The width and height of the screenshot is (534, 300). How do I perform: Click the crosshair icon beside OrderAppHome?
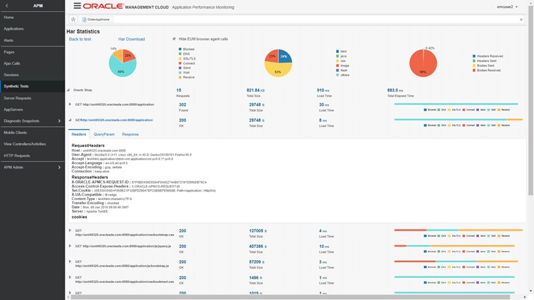point(73,20)
